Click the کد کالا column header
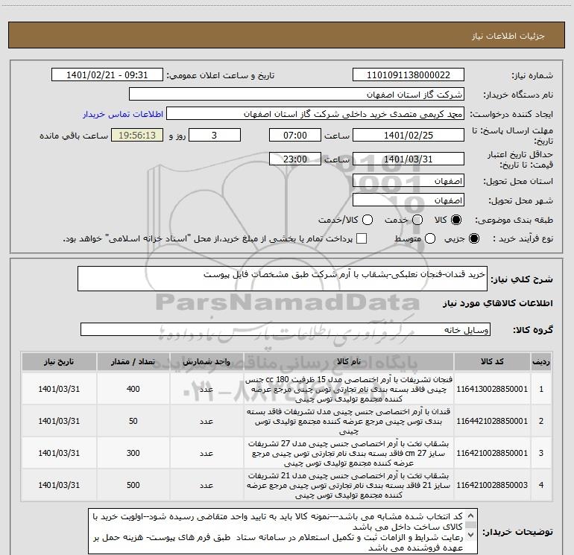574x555 pixels. 492,361
